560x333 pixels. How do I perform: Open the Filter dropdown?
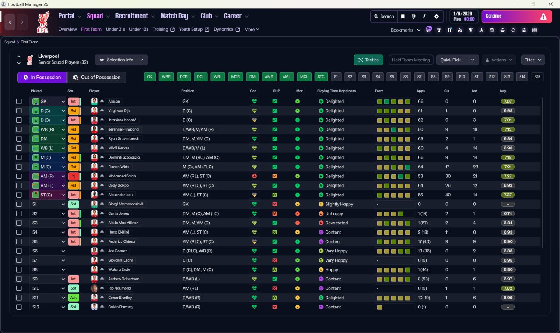(x=533, y=60)
